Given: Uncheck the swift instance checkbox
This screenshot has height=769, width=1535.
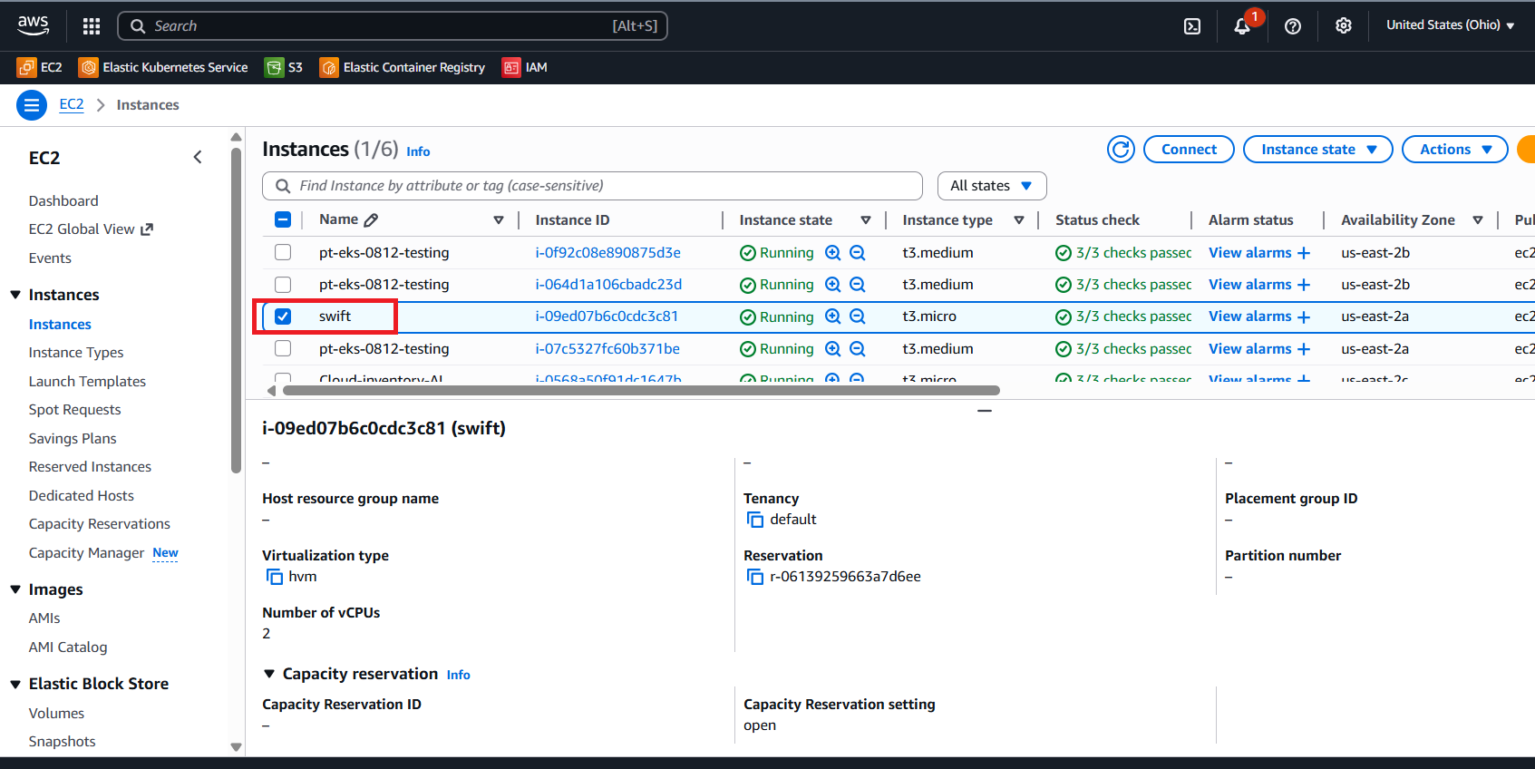Looking at the screenshot, I should [283, 316].
